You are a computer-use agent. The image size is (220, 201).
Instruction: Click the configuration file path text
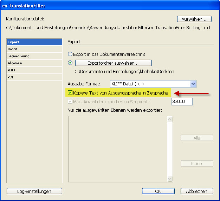coord(108,28)
